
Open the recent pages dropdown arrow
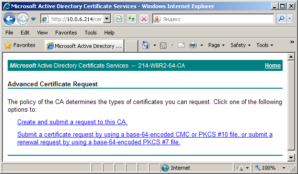34,19
